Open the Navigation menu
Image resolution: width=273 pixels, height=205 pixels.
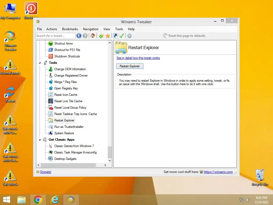pyautogui.click(x=91, y=29)
